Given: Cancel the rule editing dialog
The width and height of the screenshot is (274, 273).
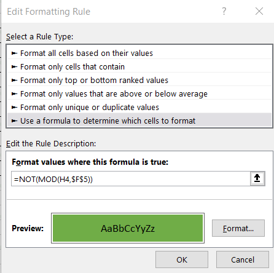Looking at the screenshot, I should 243,259.
